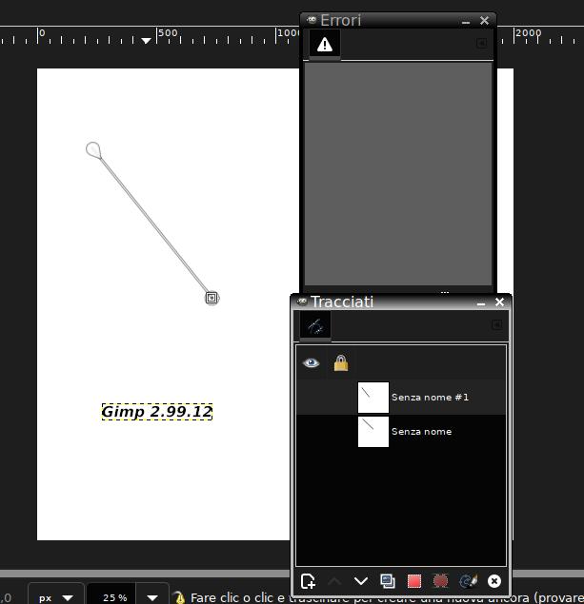Viewport: 584px width, 604px height.
Task: Click the thumbnail of Senza nome #1
Action: tap(373, 398)
